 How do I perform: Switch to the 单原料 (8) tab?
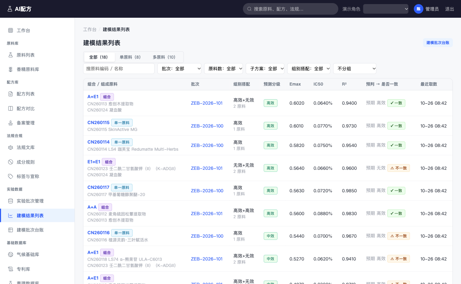pos(130,57)
